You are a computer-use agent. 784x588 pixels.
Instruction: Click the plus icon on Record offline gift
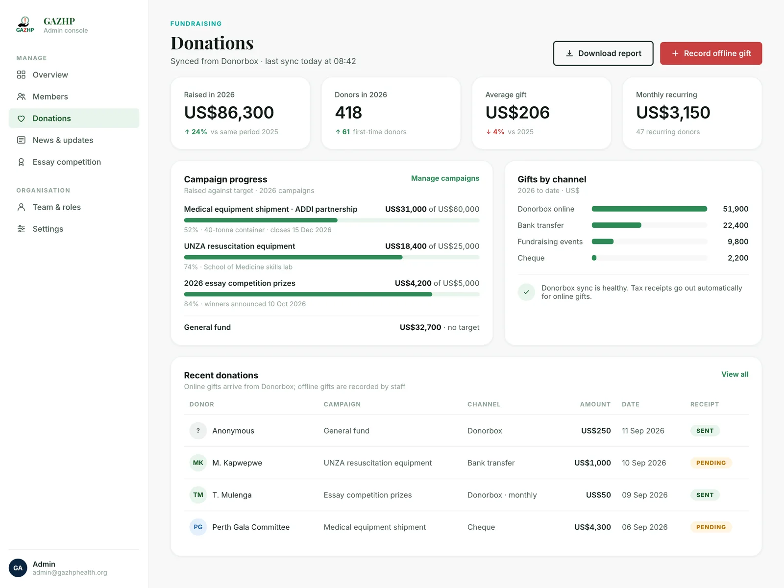point(675,53)
